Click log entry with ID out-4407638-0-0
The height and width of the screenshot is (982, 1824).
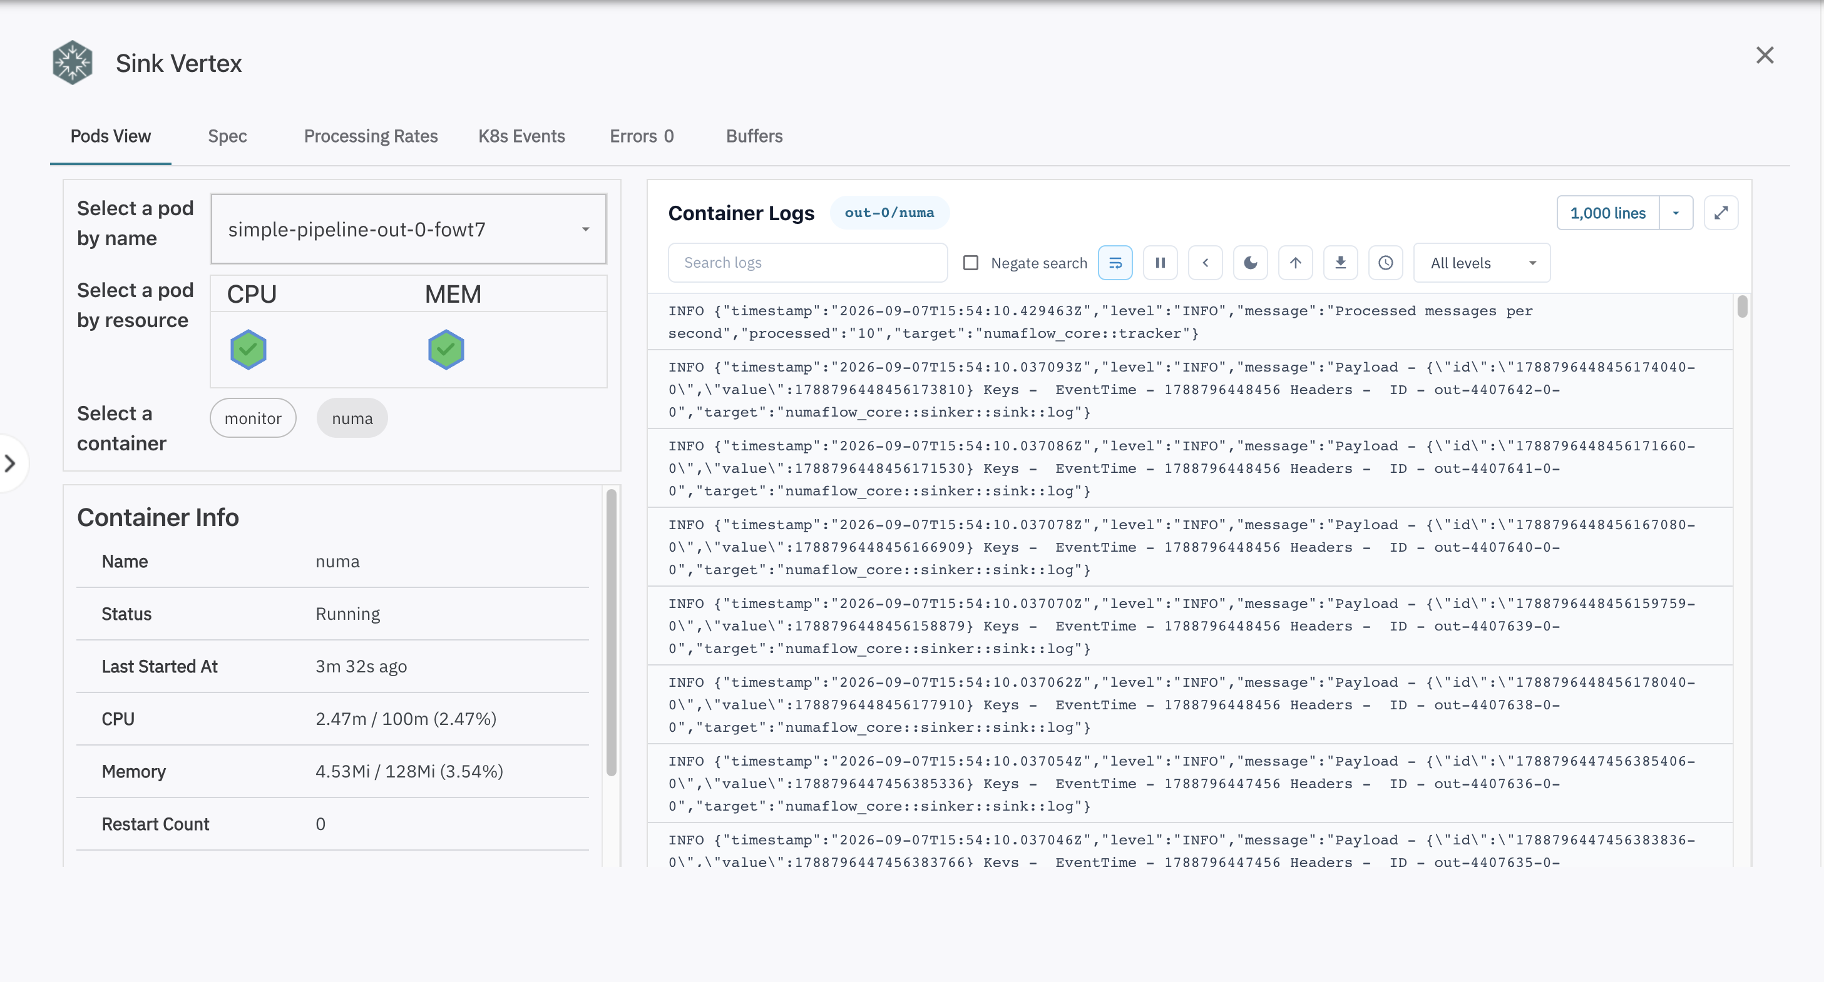1189,705
